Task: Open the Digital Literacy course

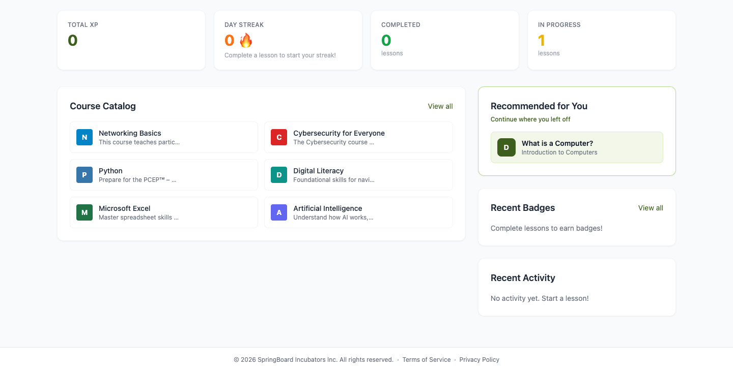Action: click(358, 175)
